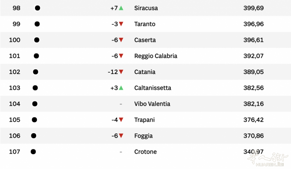The width and height of the screenshot is (291, 169).
Task: Click the red down arrow beside Foggia
Action: (121, 136)
